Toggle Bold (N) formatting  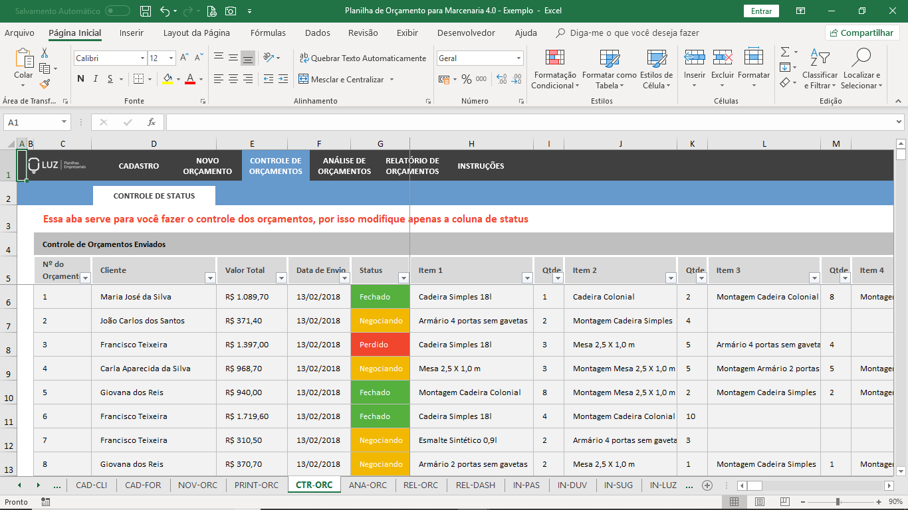tap(80, 79)
